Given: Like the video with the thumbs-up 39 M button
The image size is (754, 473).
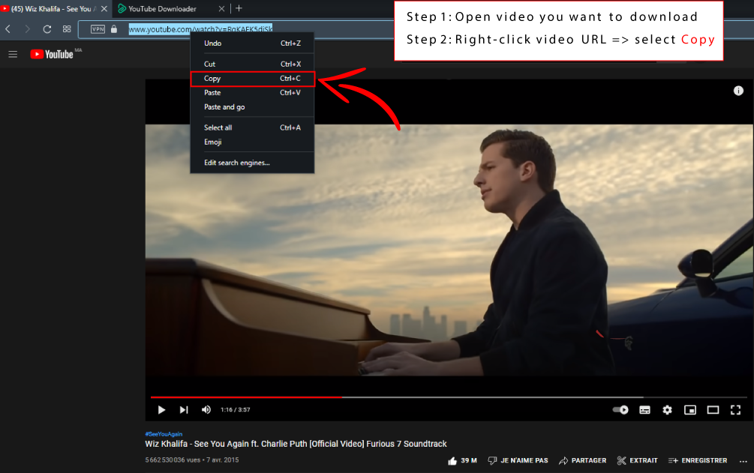Looking at the screenshot, I should pos(462,460).
